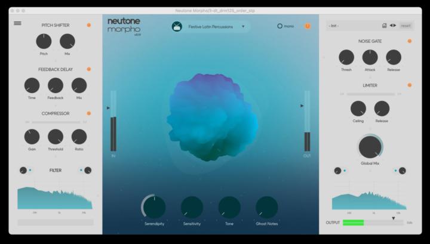Click the Global Mix knob

pos(370,147)
